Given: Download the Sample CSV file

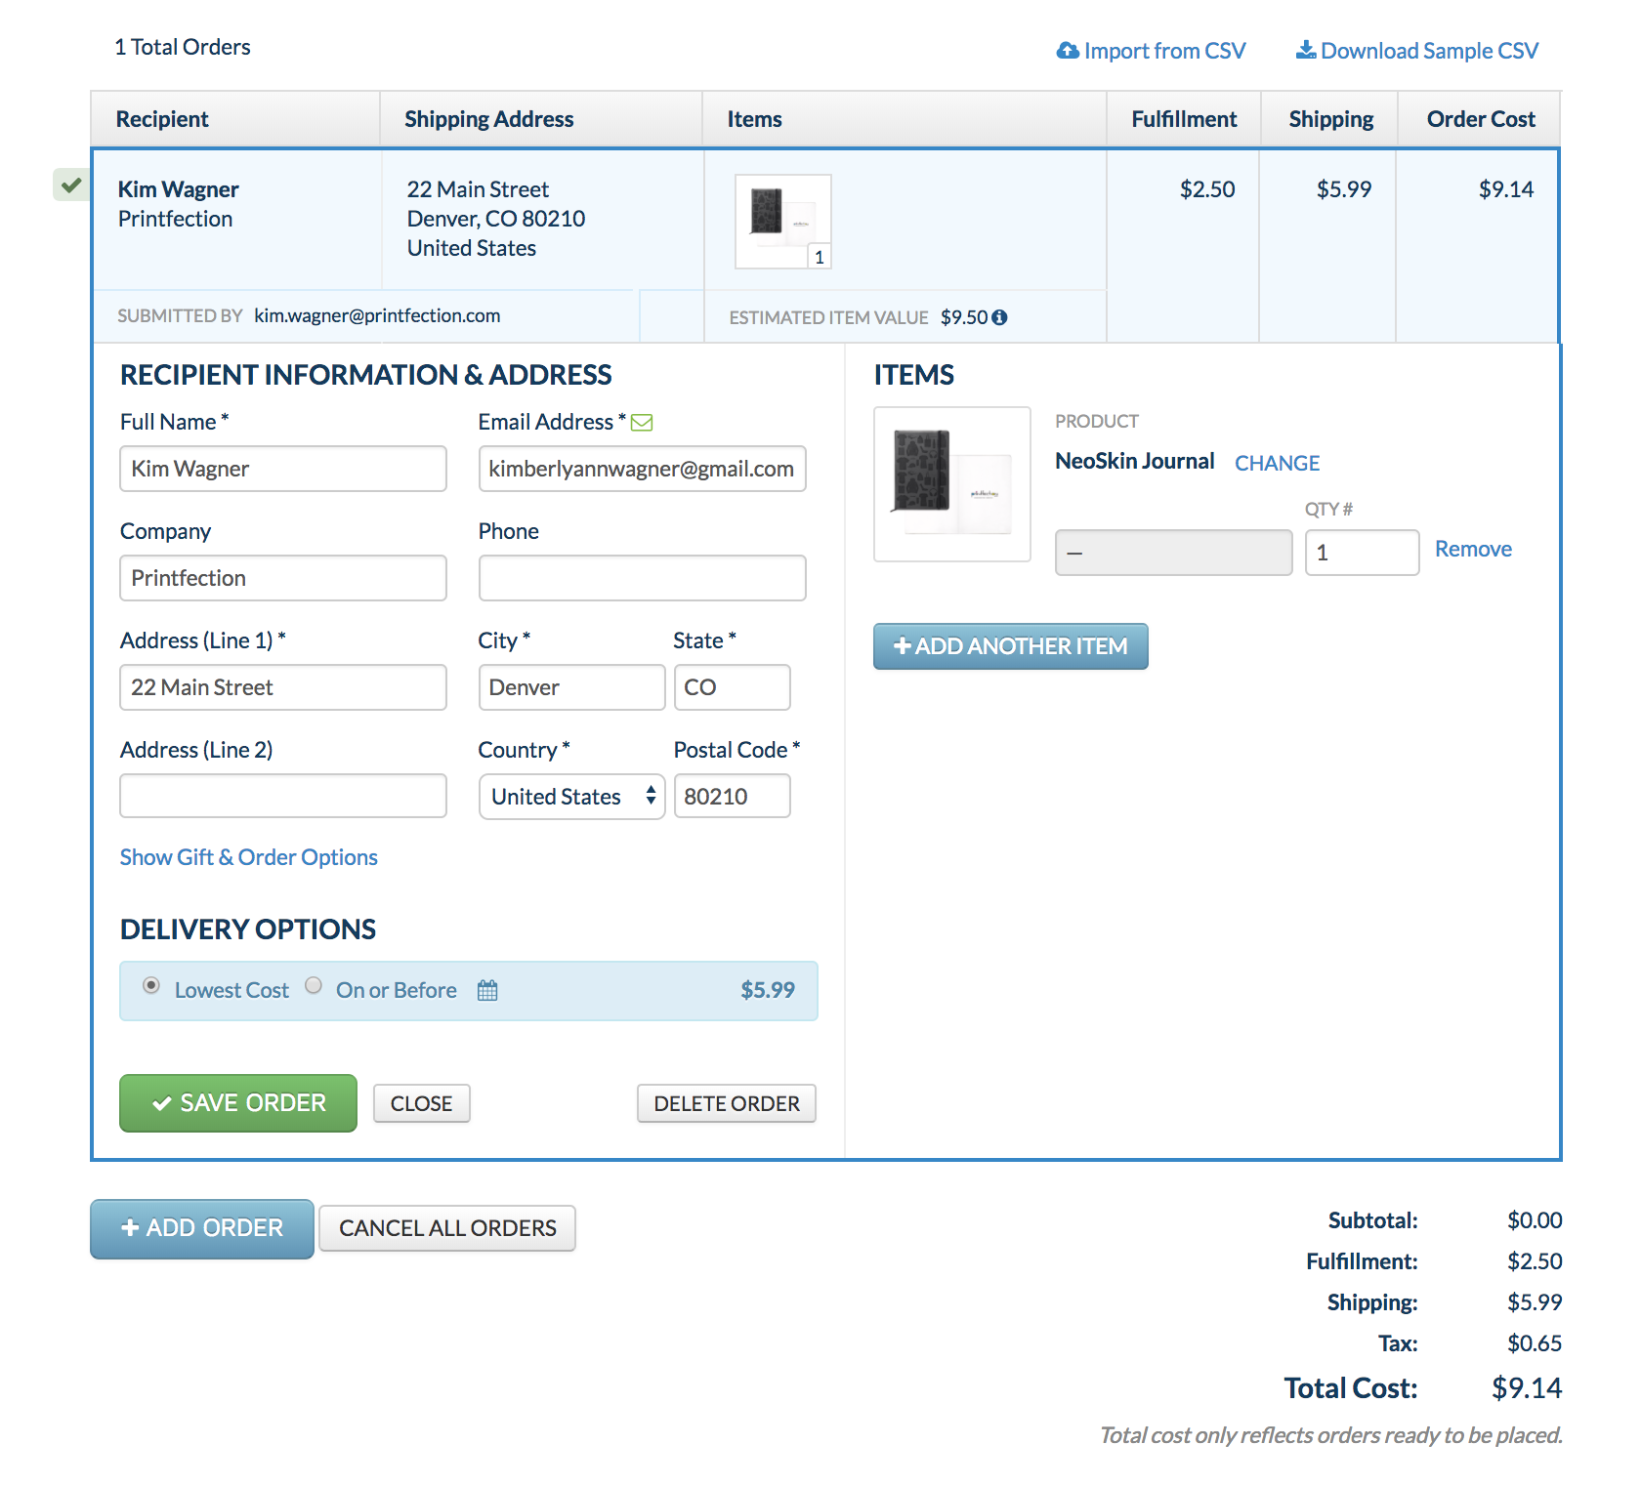Looking at the screenshot, I should click(x=1417, y=51).
